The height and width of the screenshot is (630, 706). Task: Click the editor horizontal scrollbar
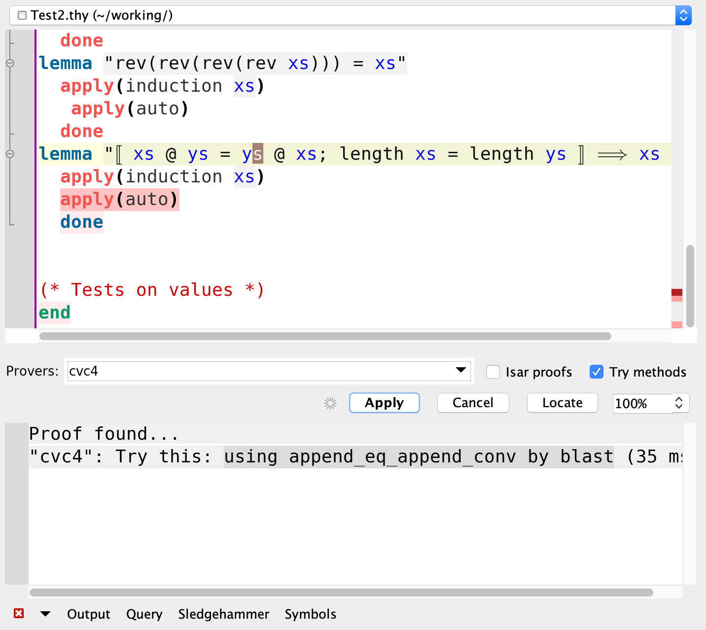tap(325, 336)
